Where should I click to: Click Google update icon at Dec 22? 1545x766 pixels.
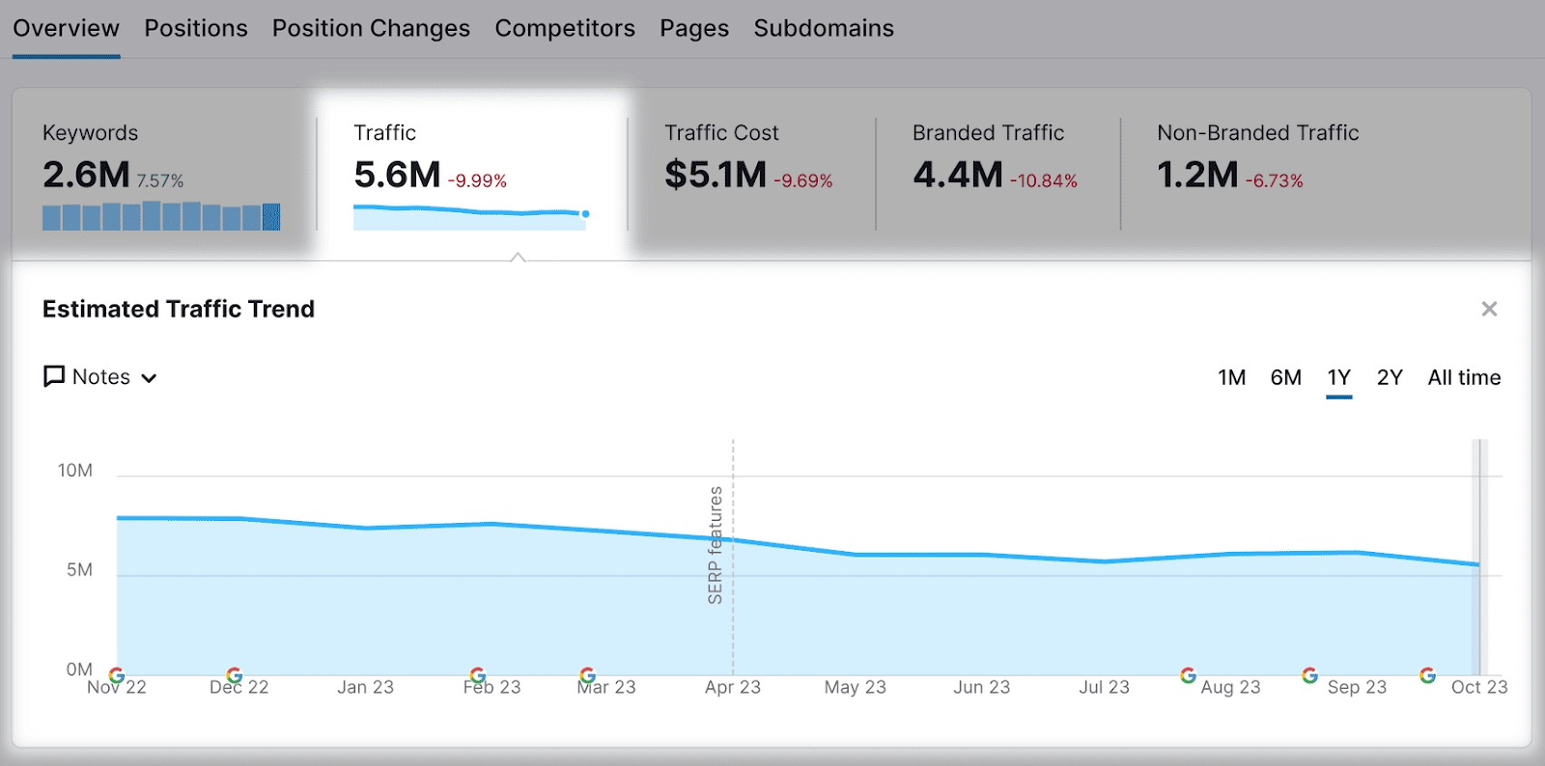coord(234,675)
